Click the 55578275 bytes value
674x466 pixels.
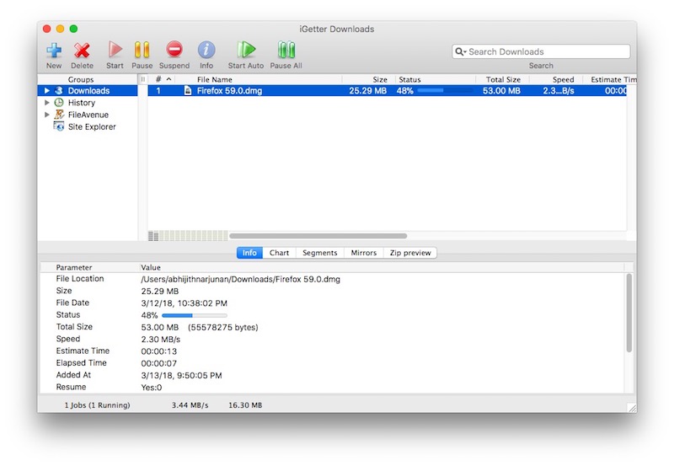coord(223,327)
